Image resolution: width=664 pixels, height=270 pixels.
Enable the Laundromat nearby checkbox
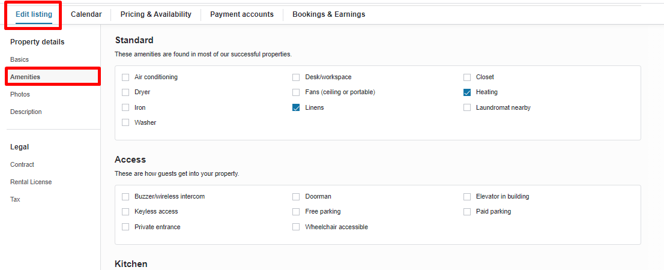pos(467,108)
